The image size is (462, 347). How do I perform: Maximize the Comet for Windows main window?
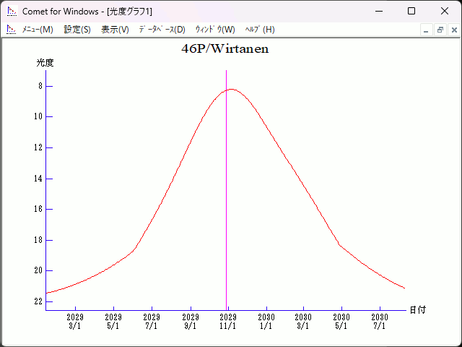(x=411, y=12)
